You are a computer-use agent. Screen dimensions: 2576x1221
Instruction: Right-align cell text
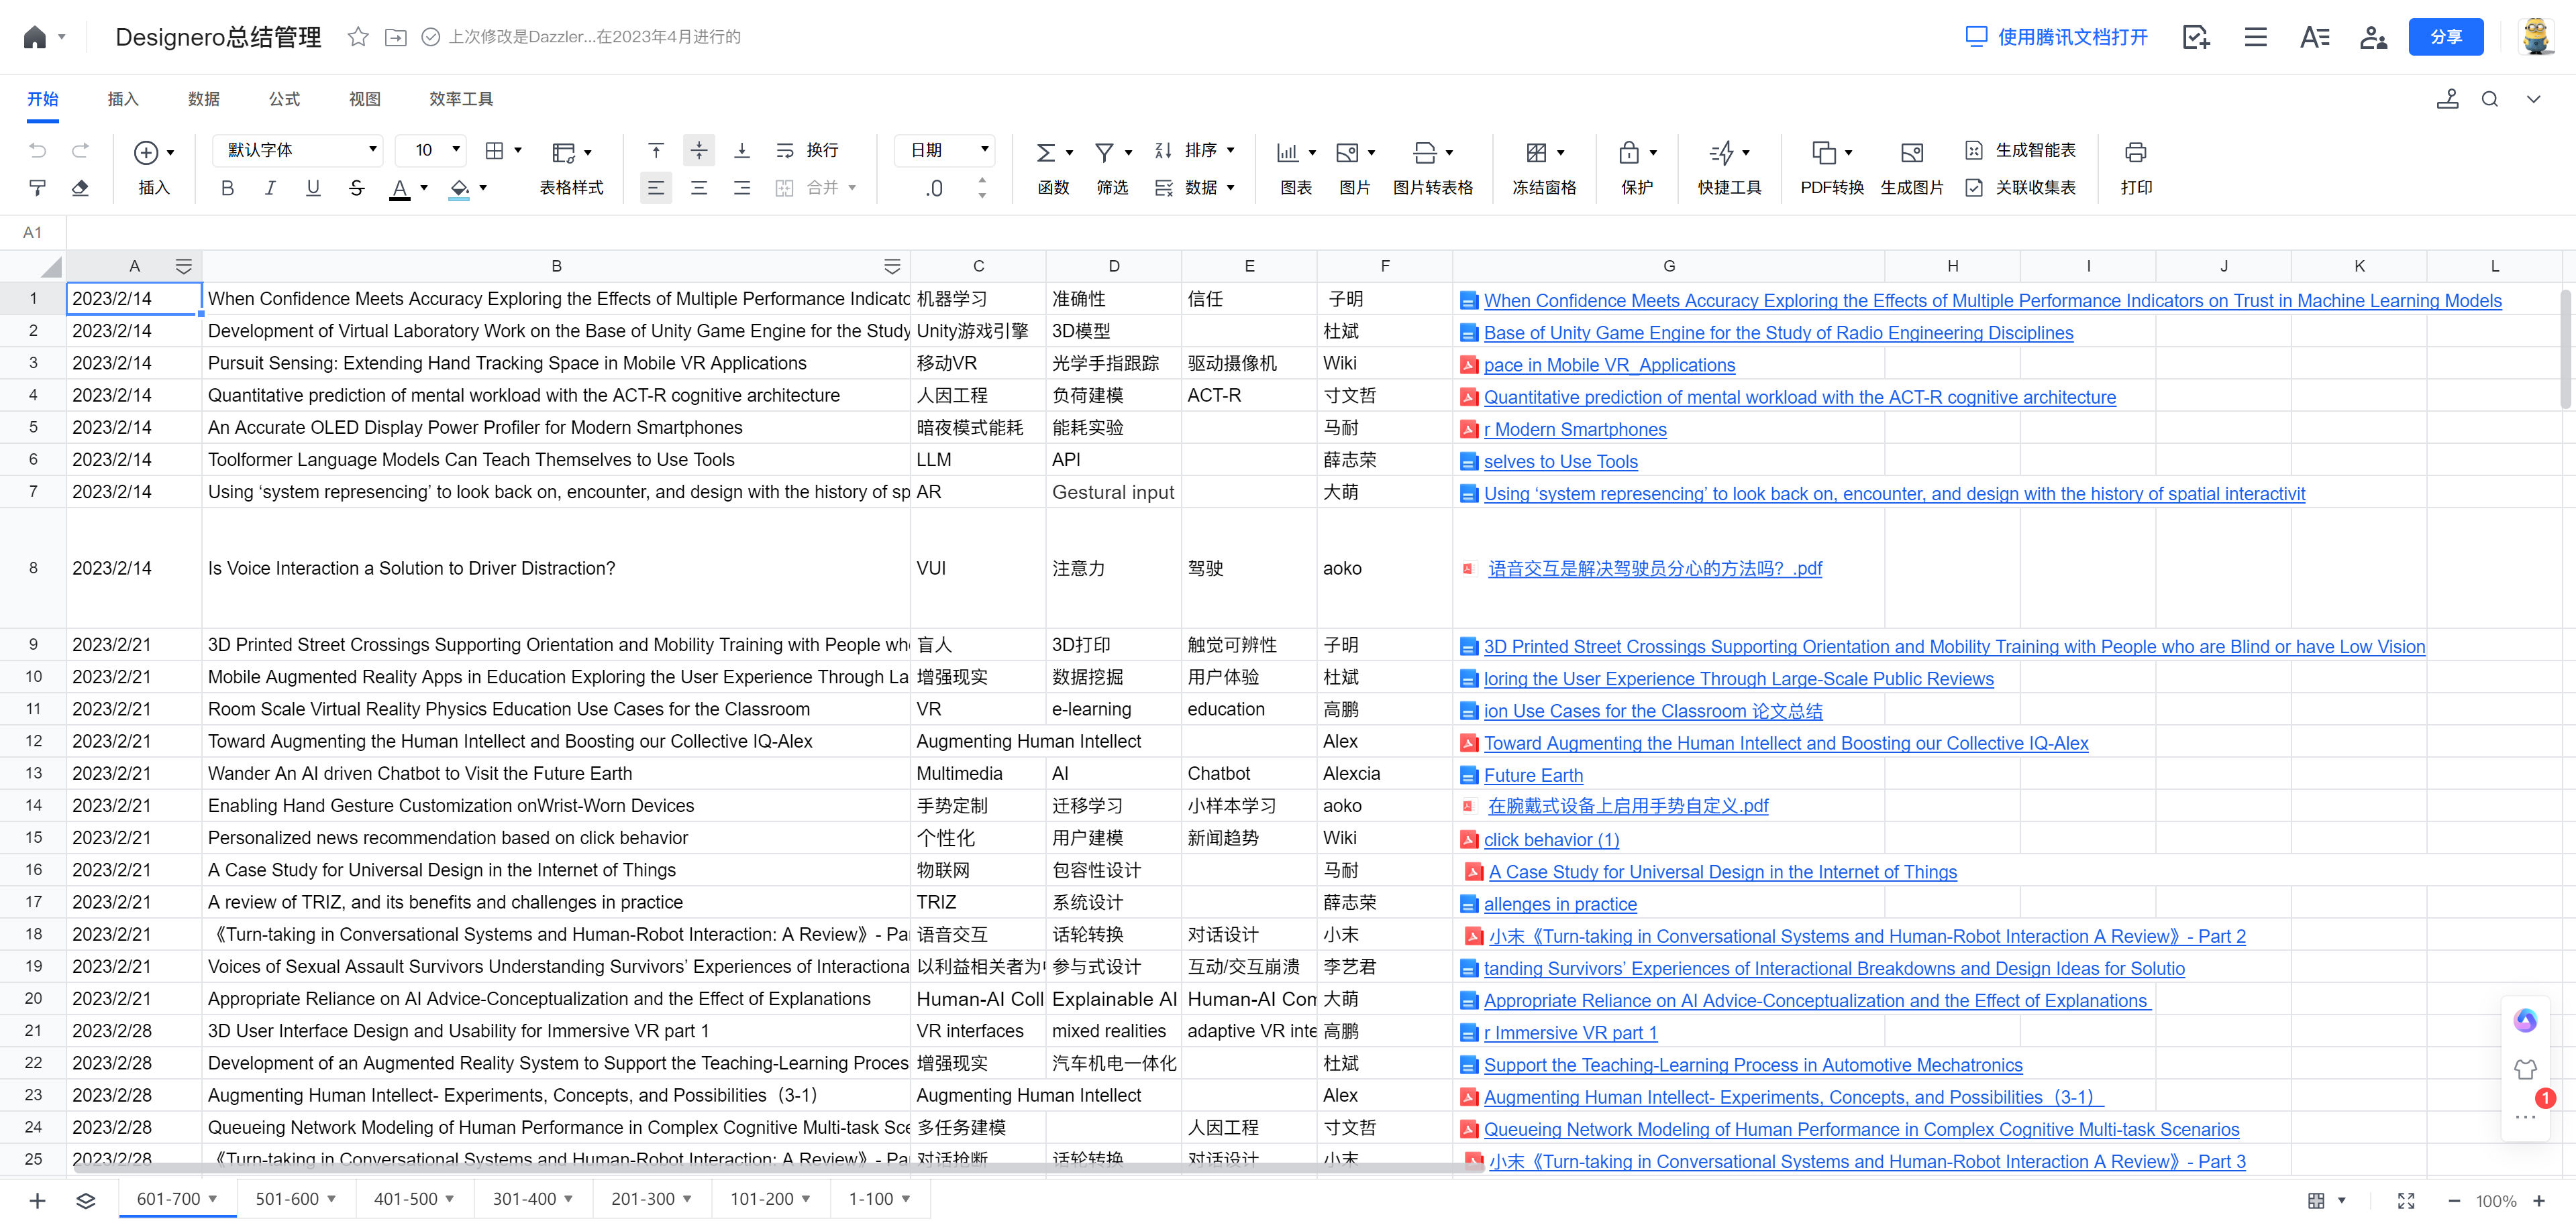click(742, 188)
